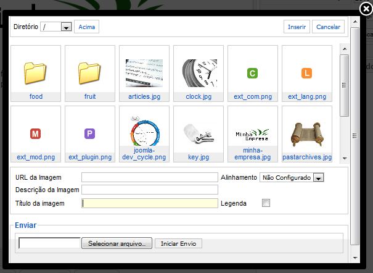Image resolution: width=373 pixels, height=273 pixels.
Task: Click the joomla-dev_cycle.png file name
Action: coord(144,154)
